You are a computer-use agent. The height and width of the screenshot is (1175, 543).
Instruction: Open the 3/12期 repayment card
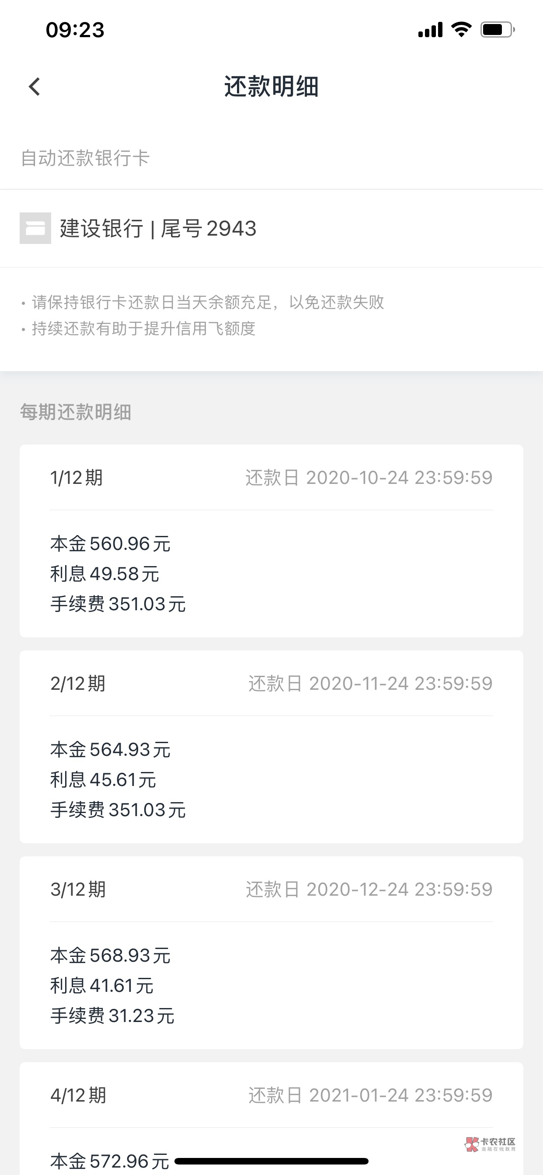click(x=271, y=953)
